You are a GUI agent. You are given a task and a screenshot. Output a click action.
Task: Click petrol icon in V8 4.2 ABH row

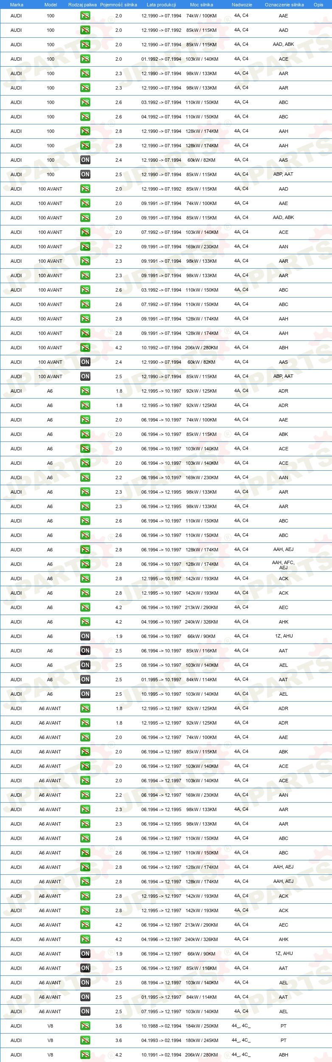pos(85,1055)
